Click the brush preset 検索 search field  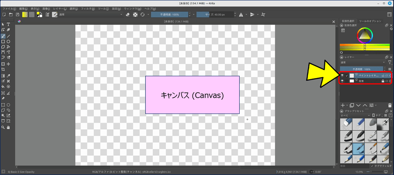click(352, 166)
